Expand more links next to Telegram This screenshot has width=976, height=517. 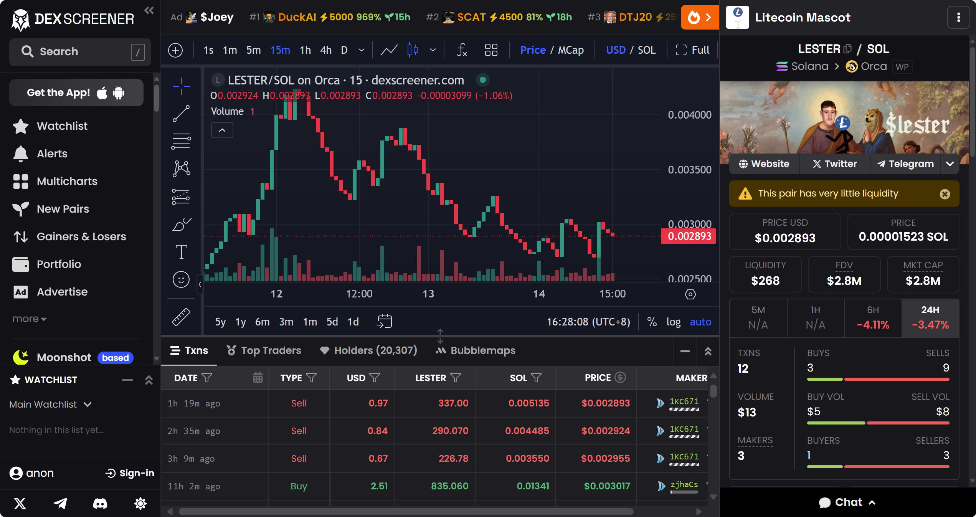950,164
